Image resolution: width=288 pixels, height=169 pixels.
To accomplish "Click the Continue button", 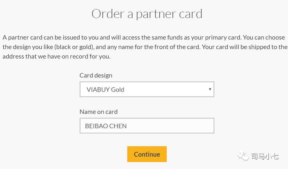I will coord(147,154).
